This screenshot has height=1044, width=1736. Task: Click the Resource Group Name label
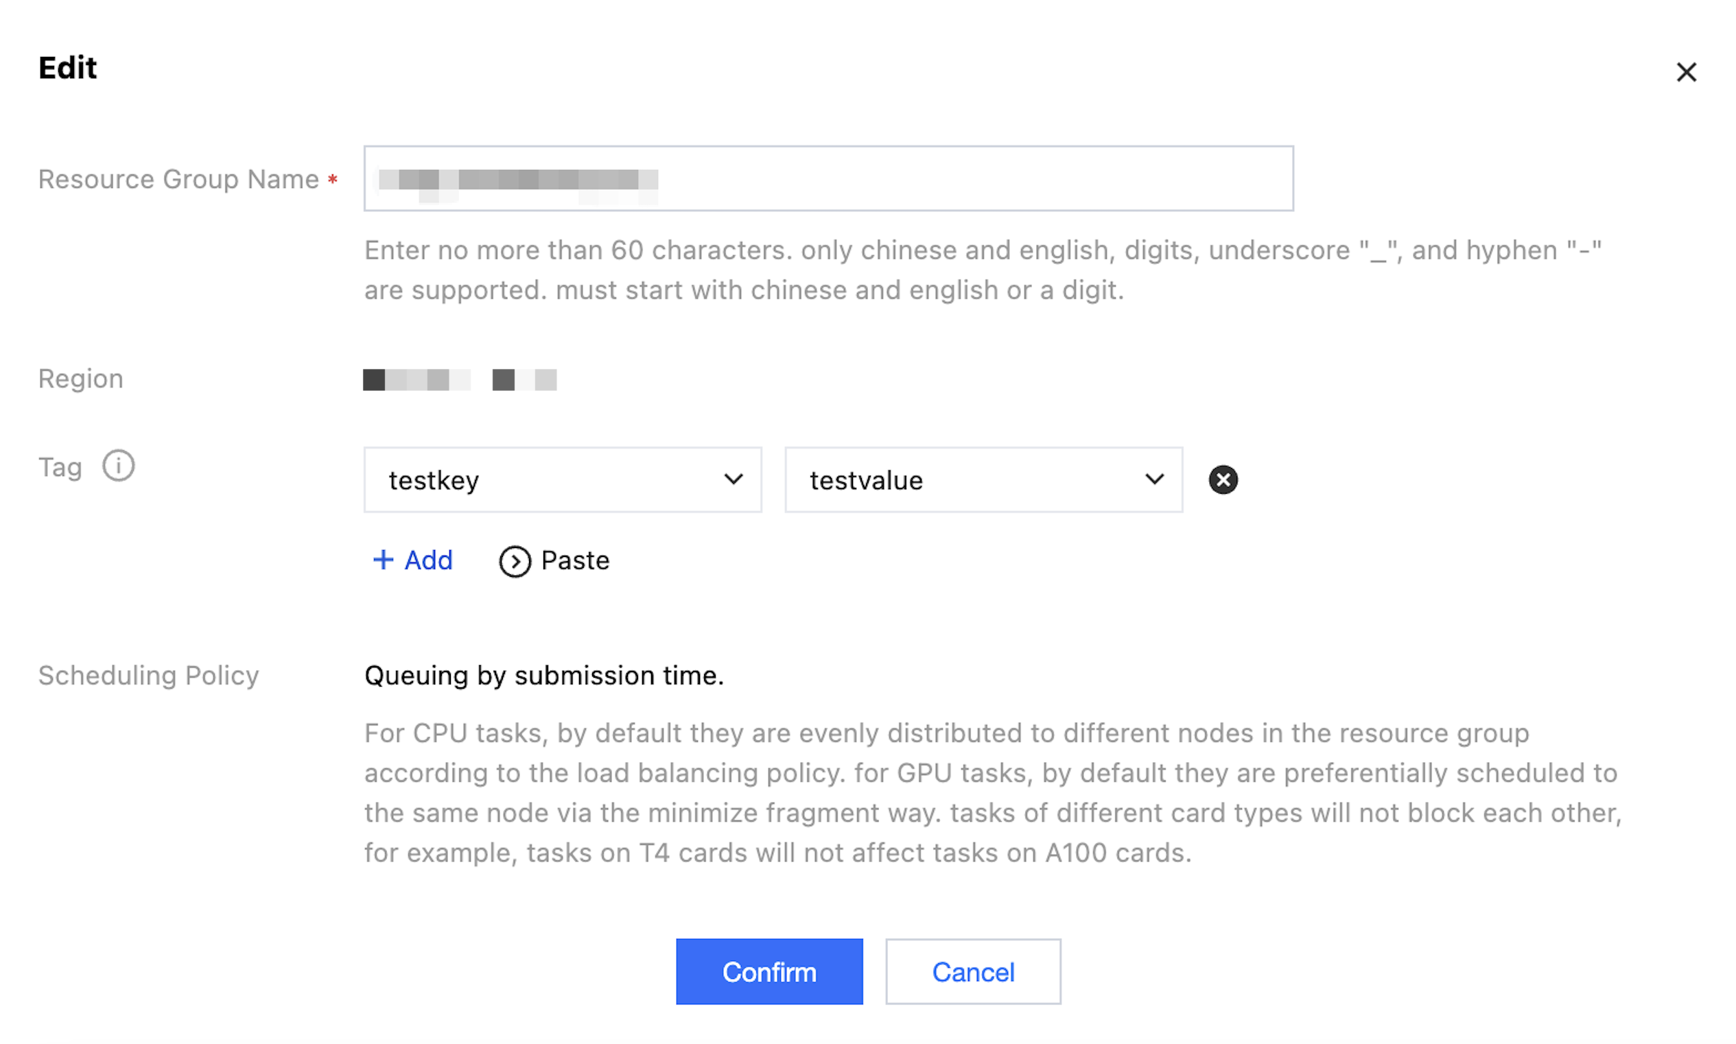click(178, 180)
